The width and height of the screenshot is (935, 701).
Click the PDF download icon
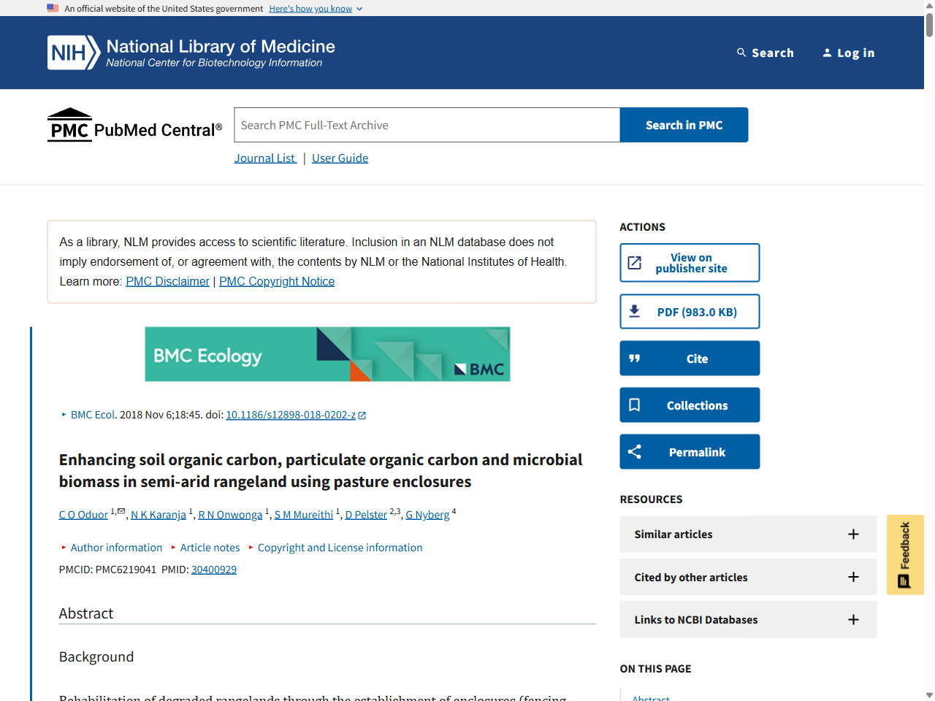pyautogui.click(x=635, y=311)
